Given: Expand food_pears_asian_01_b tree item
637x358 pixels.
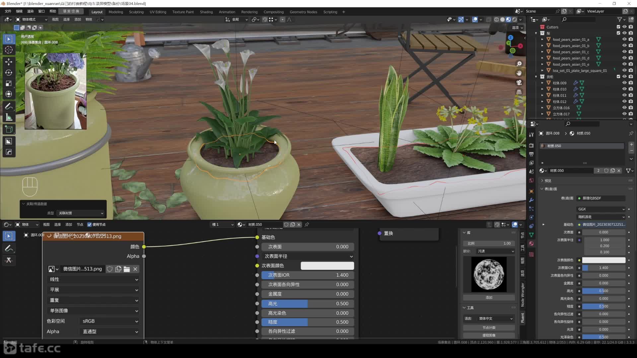Looking at the screenshot, I should (542, 46).
